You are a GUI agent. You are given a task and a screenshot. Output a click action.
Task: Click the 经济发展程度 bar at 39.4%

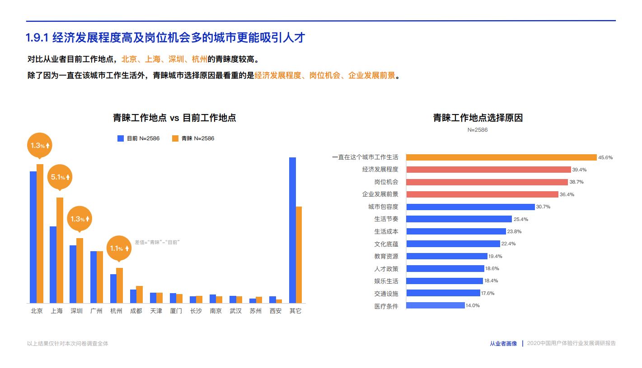[488, 170]
